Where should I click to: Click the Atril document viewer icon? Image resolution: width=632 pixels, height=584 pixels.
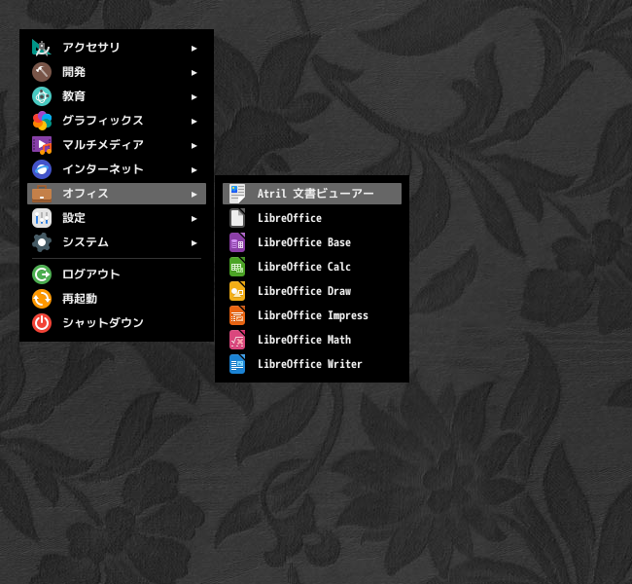click(x=237, y=194)
